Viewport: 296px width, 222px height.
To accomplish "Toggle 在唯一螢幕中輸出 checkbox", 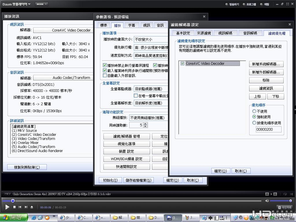I will [x=136, y=96].
